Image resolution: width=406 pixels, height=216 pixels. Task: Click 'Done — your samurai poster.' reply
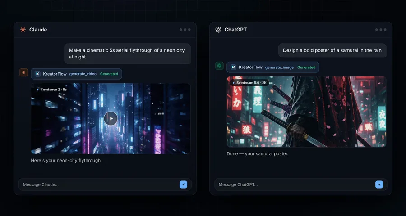pyautogui.click(x=258, y=154)
